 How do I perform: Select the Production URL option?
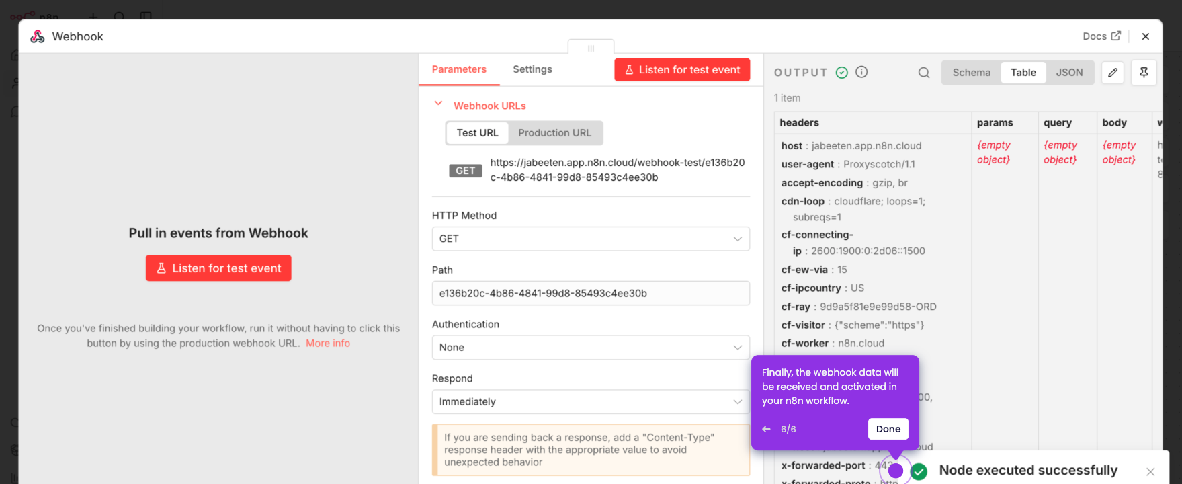tap(554, 133)
